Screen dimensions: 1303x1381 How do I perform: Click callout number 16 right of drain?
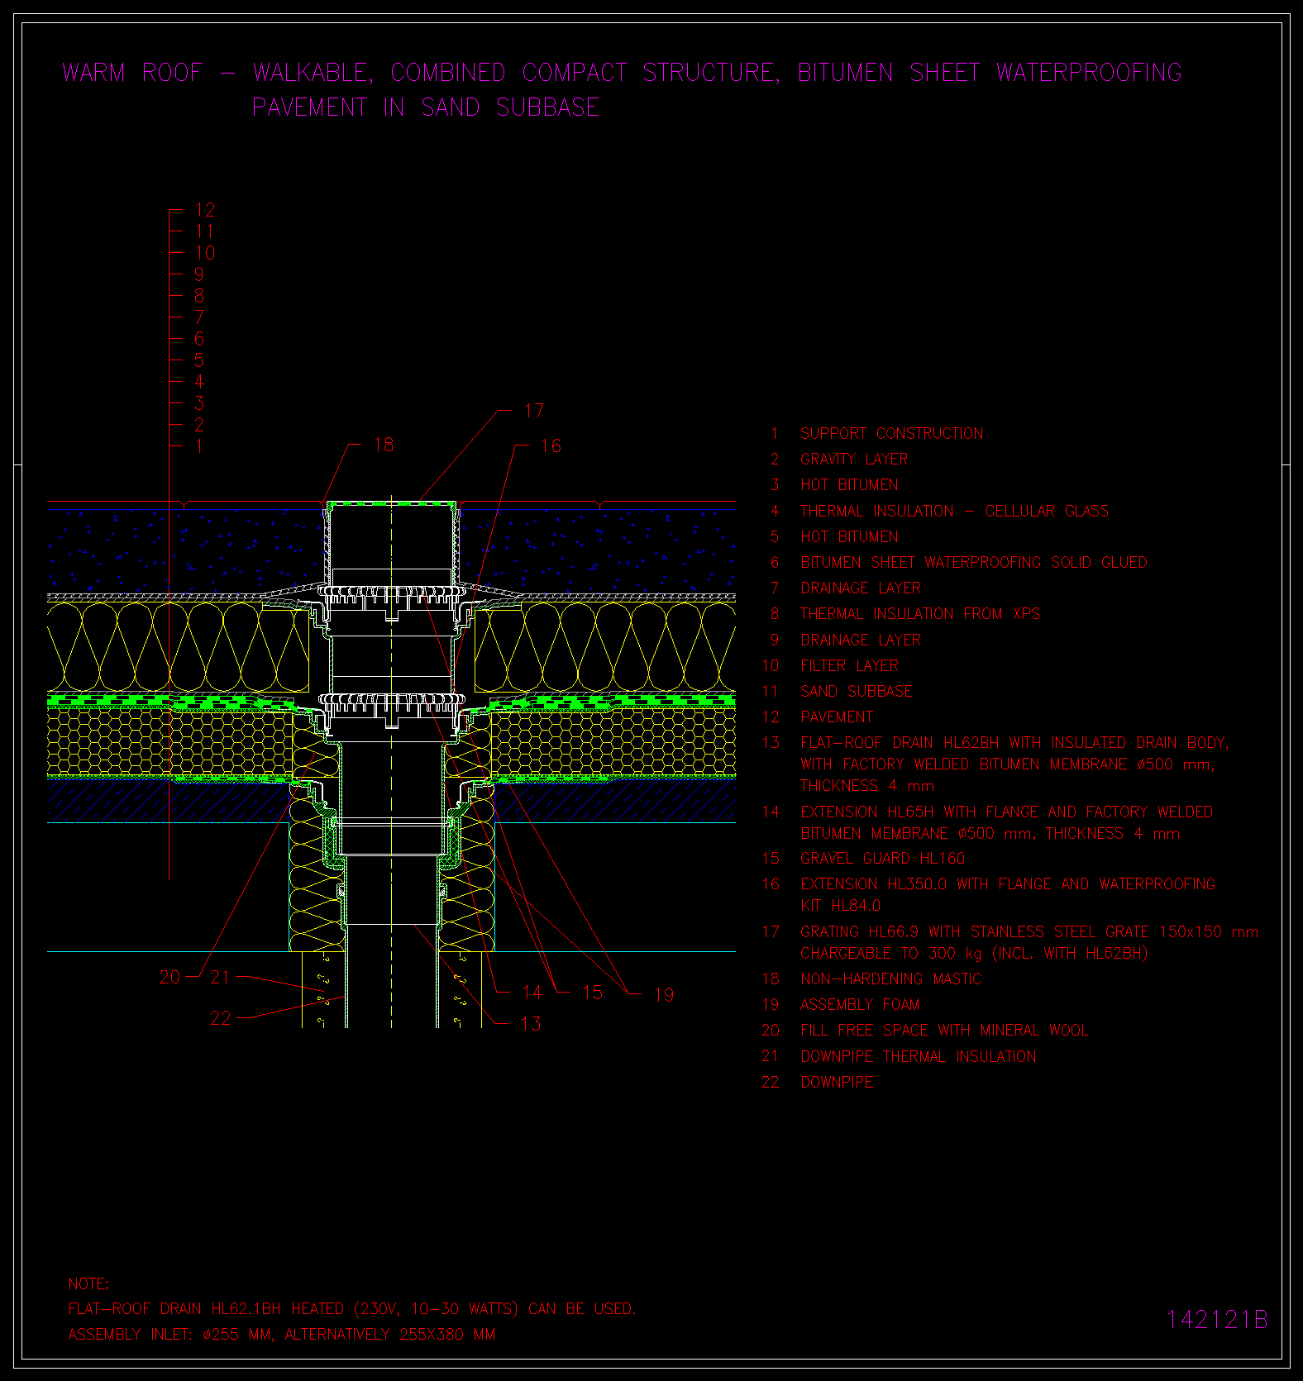551,446
